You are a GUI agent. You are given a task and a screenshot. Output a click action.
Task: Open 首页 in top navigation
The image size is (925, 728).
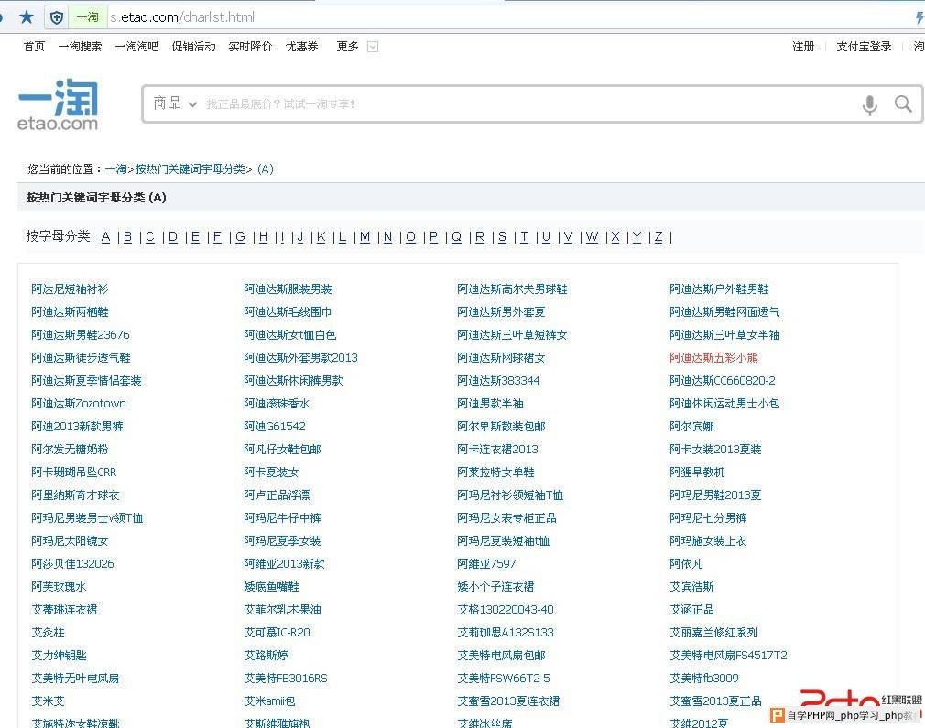click(x=34, y=46)
